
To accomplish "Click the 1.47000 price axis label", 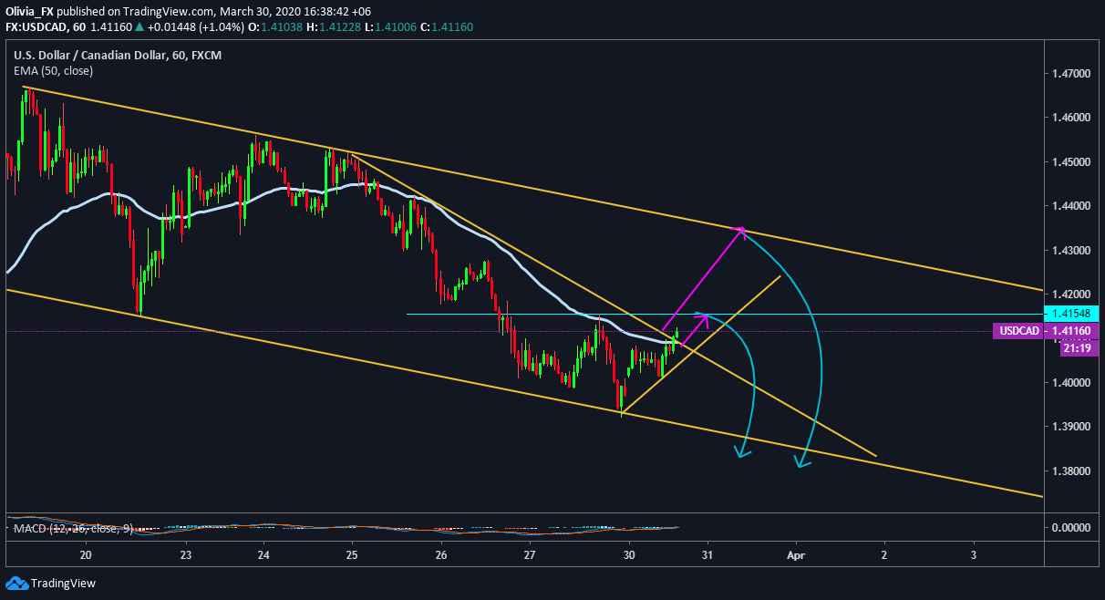I will pyautogui.click(x=1073, y=73).
